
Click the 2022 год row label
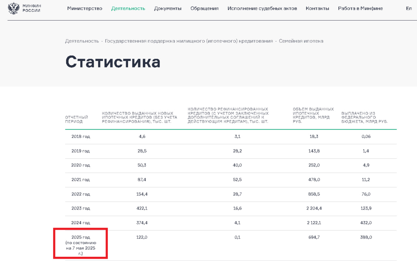[81, 194]
